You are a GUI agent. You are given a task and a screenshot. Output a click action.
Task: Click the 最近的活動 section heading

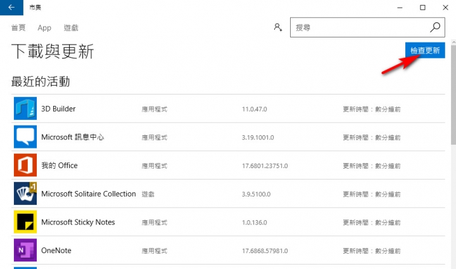tap(41, 81)
